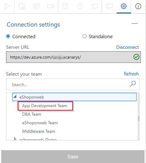
Task: Open the info icon in toolbar
Action: point(138,6)
